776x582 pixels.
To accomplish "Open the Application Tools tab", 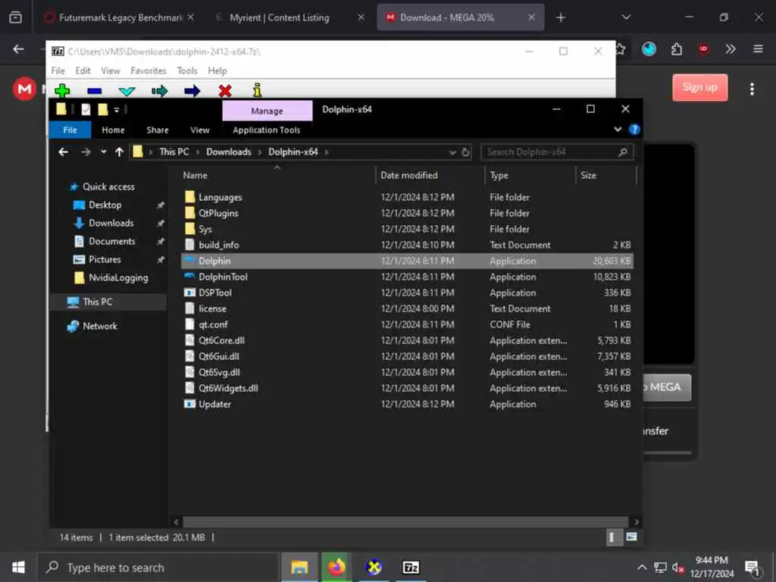I will click(267, 130).
